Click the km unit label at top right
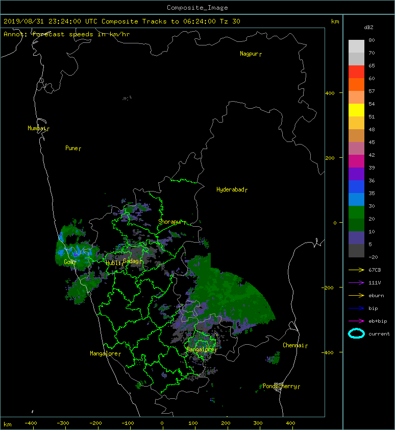The image size is (395, 430). (335, 21)
